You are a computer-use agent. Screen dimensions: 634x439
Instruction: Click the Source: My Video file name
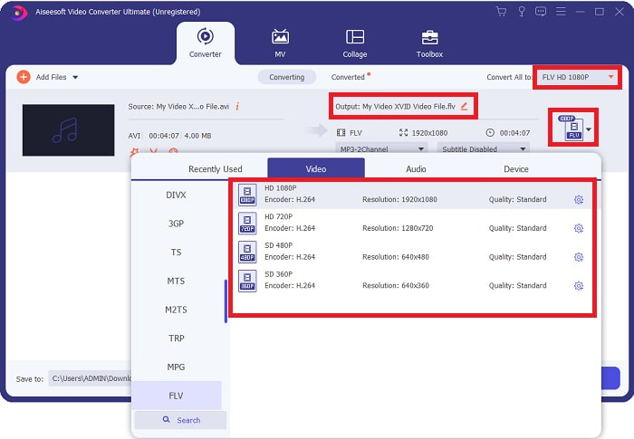click(x=178, y=106)
